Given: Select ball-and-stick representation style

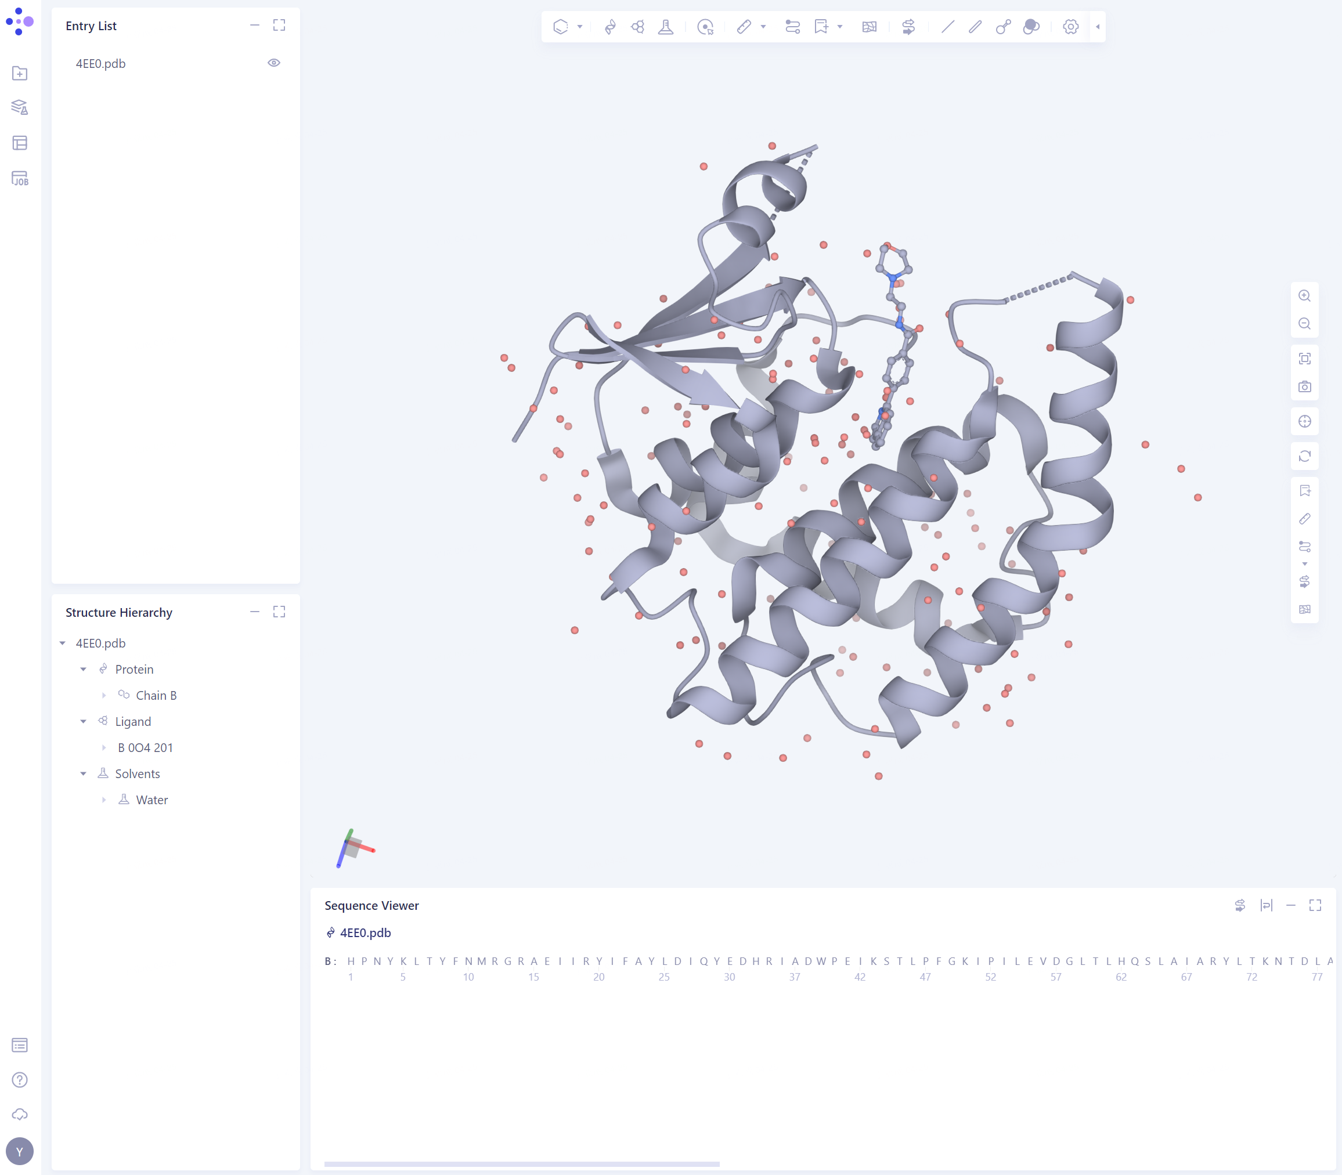Looking at the screenshot, I should tap(1003, 27).
